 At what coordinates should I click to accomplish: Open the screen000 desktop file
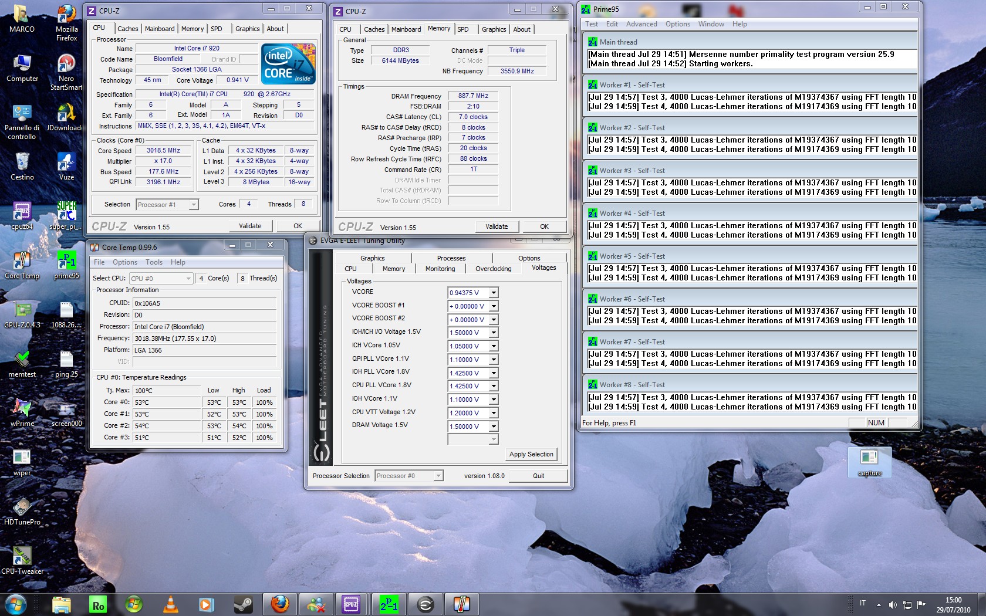(66, 413)
